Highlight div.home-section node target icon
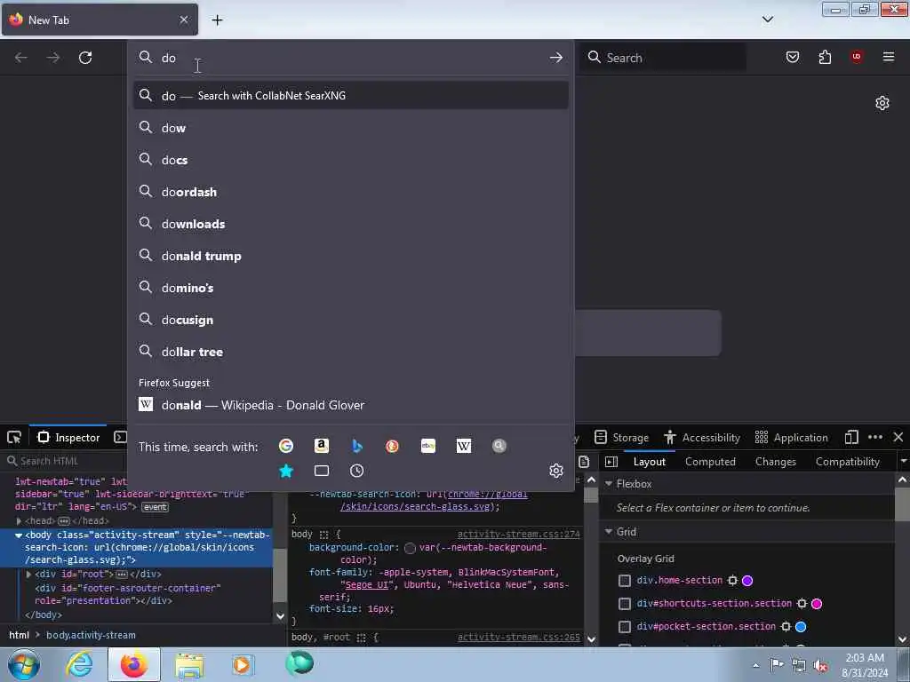910x682 pixels. tap(732, 581)
